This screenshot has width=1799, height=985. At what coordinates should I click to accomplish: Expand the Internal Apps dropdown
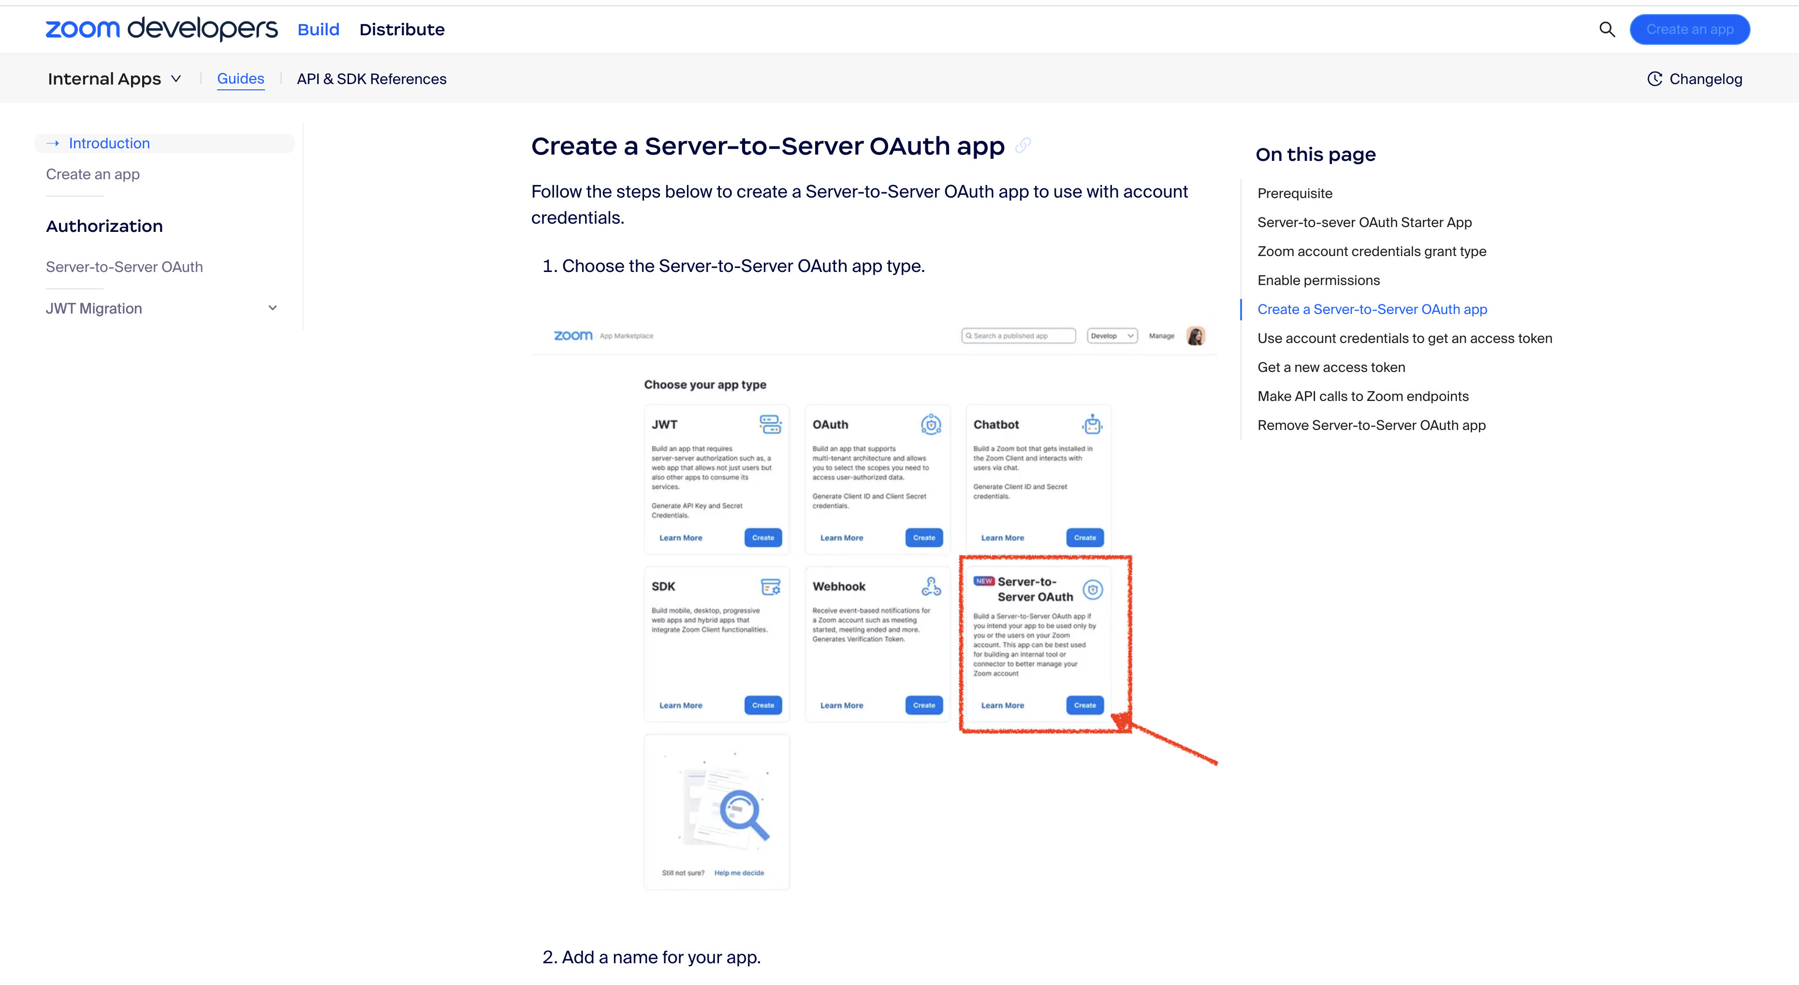(115, 79)
